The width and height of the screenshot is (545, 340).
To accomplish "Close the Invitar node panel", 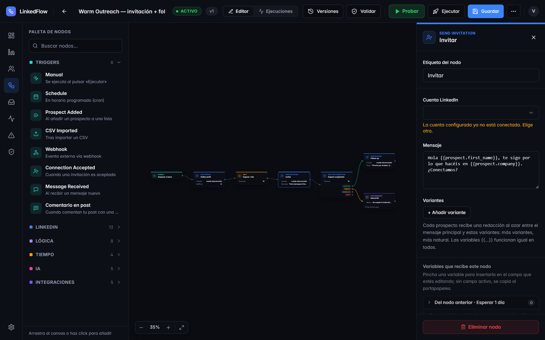I will click(534, 38).
